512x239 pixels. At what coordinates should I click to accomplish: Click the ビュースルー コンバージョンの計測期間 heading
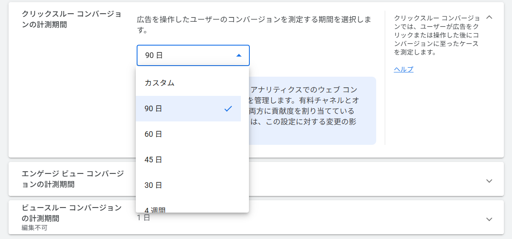(72, 213)
